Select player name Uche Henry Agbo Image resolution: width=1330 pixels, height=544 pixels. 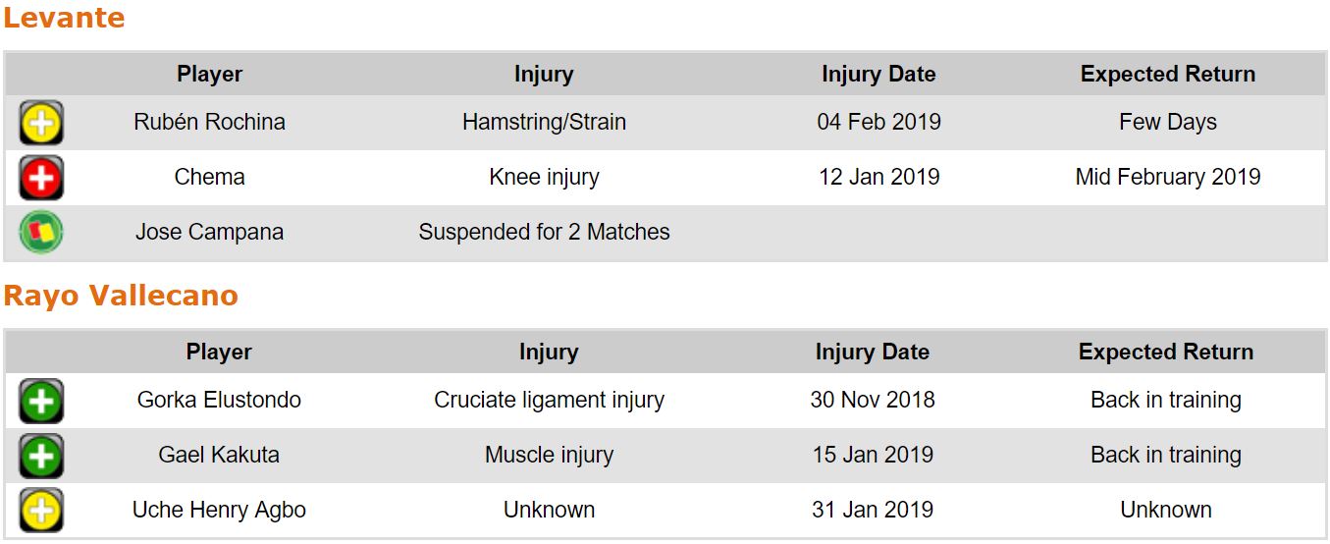[x=219, y=511]
